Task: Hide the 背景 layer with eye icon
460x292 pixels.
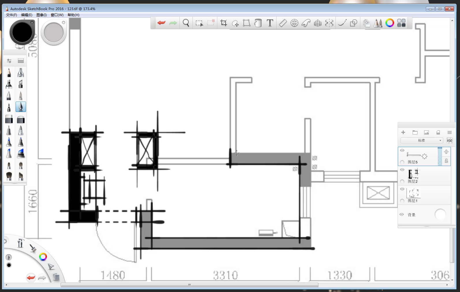Action: tap(402, 214)
